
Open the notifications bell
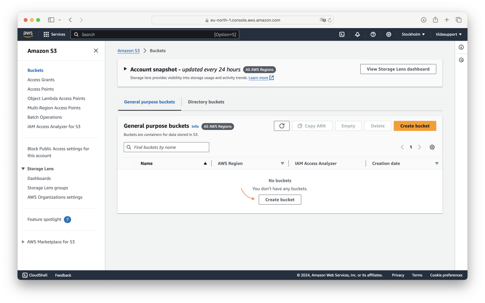357,34
